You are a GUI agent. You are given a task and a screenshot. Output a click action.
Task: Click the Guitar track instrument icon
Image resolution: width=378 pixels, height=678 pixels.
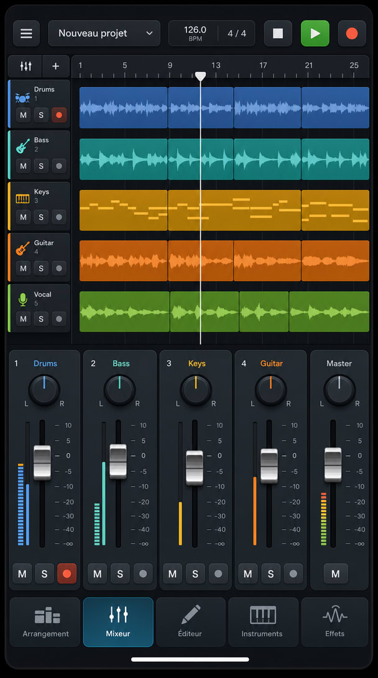[x=22, y=248]
